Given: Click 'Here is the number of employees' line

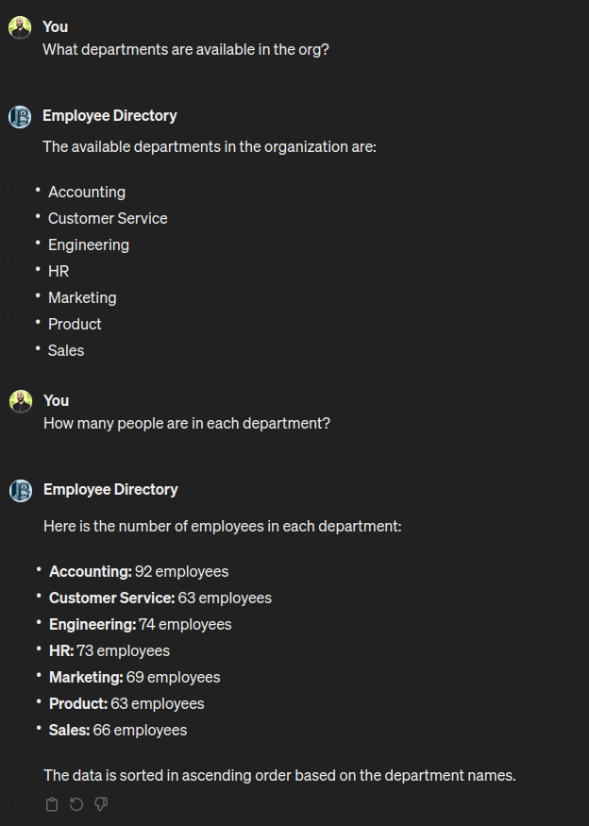Looking at the screenshot, I should pos(223,526).
